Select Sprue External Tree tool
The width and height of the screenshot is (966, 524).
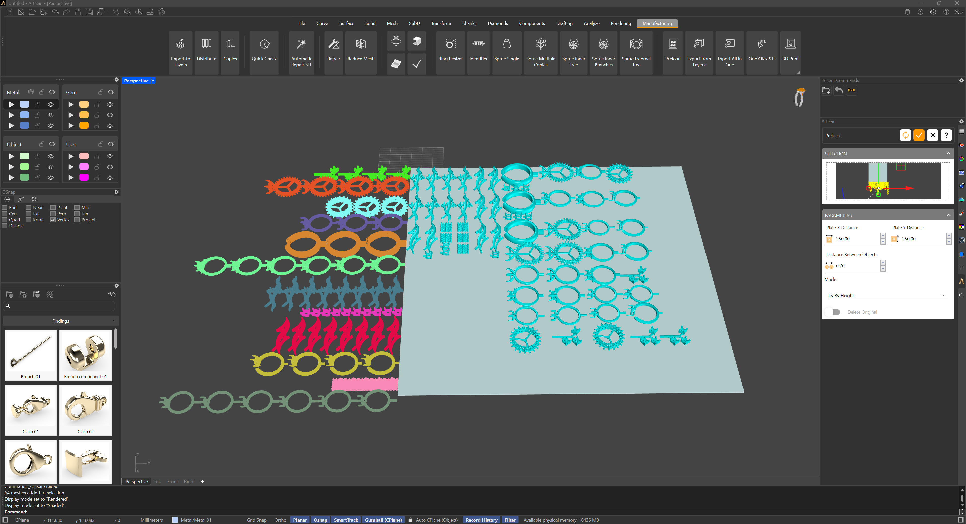point(636,53)
